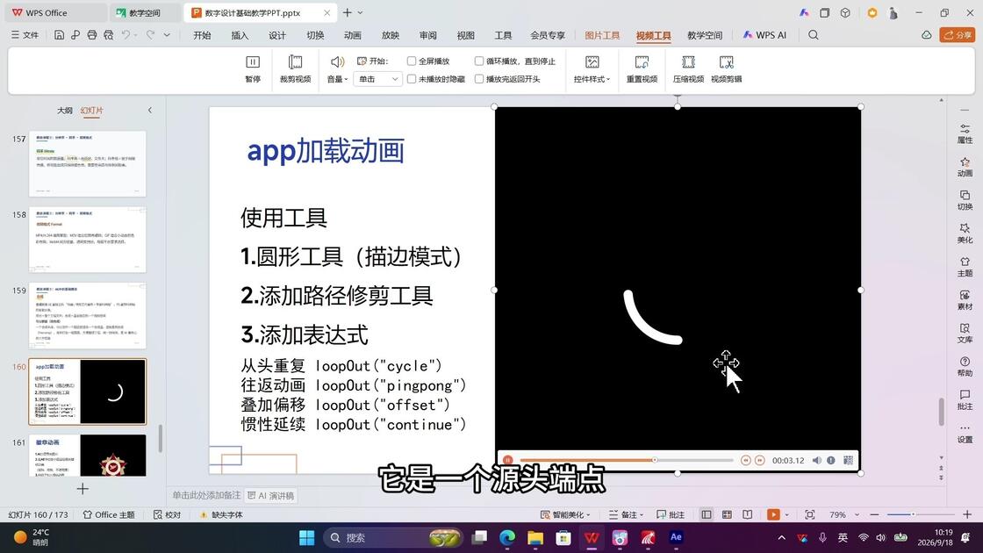The width and height of the screenshot is (983, 553).
Task: Pause the video using the player's orange button
Action: [x=508, y=460]
